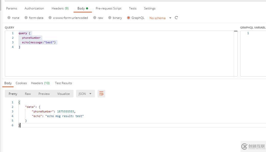The height and width of the screenshot is (152, 266).
Task: Click the phoneNumber field in the query
Action: coord(31,38)
